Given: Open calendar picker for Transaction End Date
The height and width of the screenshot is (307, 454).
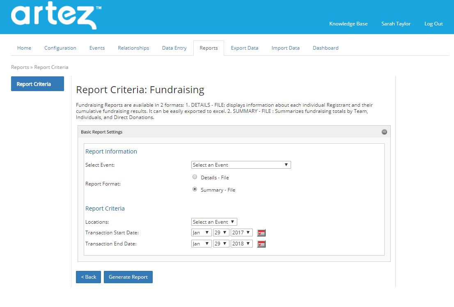Looking at the screenshot, I should pos(261,244).
